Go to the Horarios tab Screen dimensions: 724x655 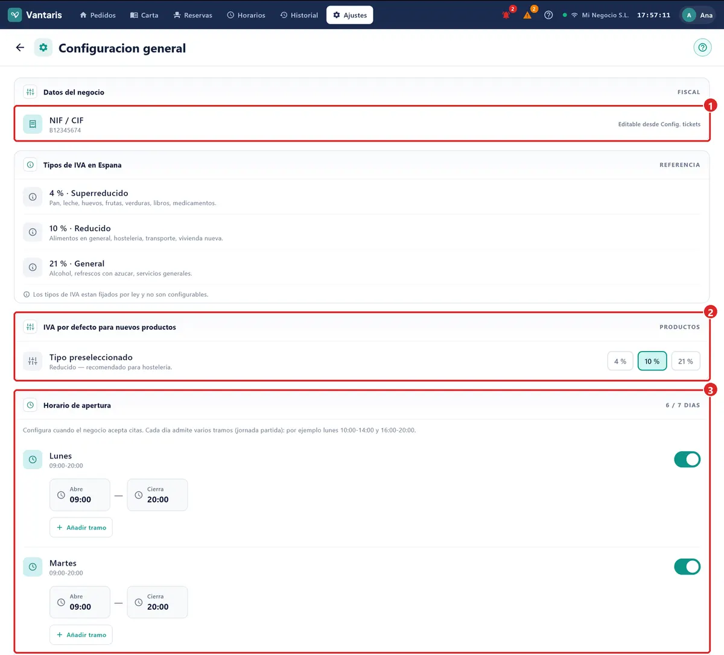coord(246,15)
